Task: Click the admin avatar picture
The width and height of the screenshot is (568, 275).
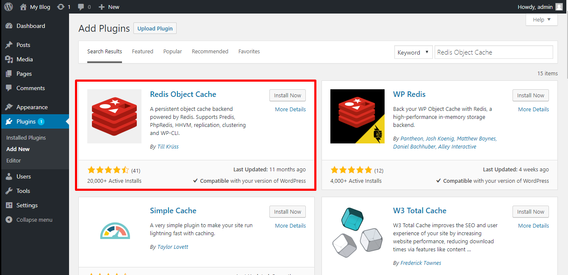Action: click(x=559, y=7)
